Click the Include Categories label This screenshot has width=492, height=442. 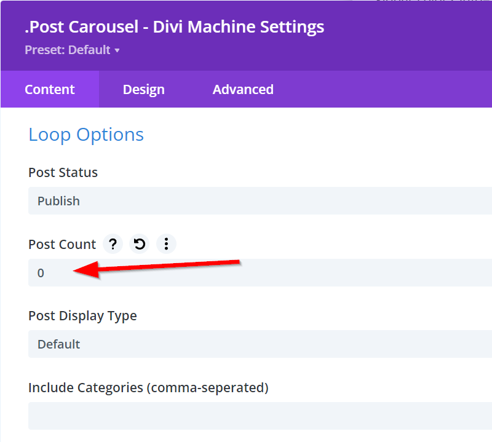tap(148, 388)
